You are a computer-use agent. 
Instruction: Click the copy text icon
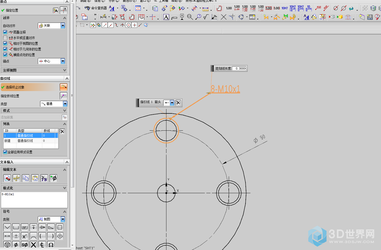(26, 178)
